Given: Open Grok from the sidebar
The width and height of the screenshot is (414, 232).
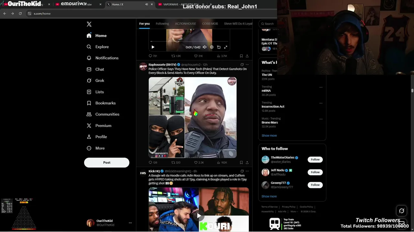Looking at the screenshot, I should coord(95,81).
